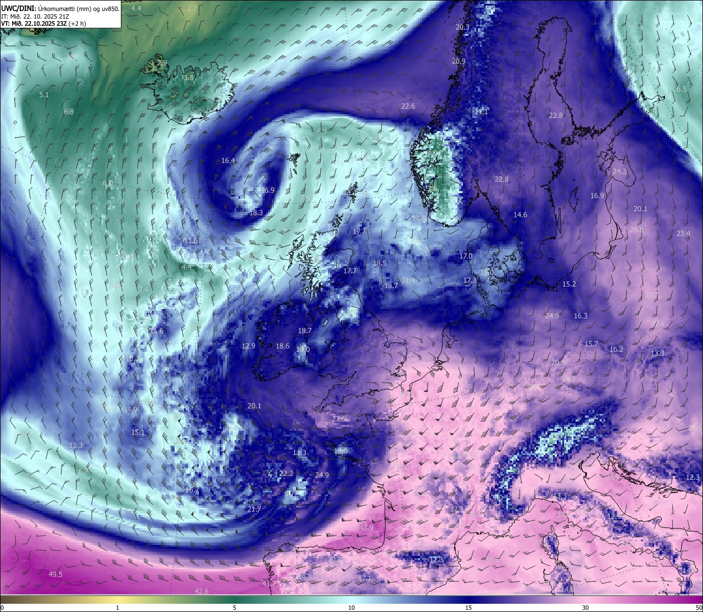703x612 pixels.
Task: Select the 23.4 value near the right edge
Action: click(x=683, y=234)
